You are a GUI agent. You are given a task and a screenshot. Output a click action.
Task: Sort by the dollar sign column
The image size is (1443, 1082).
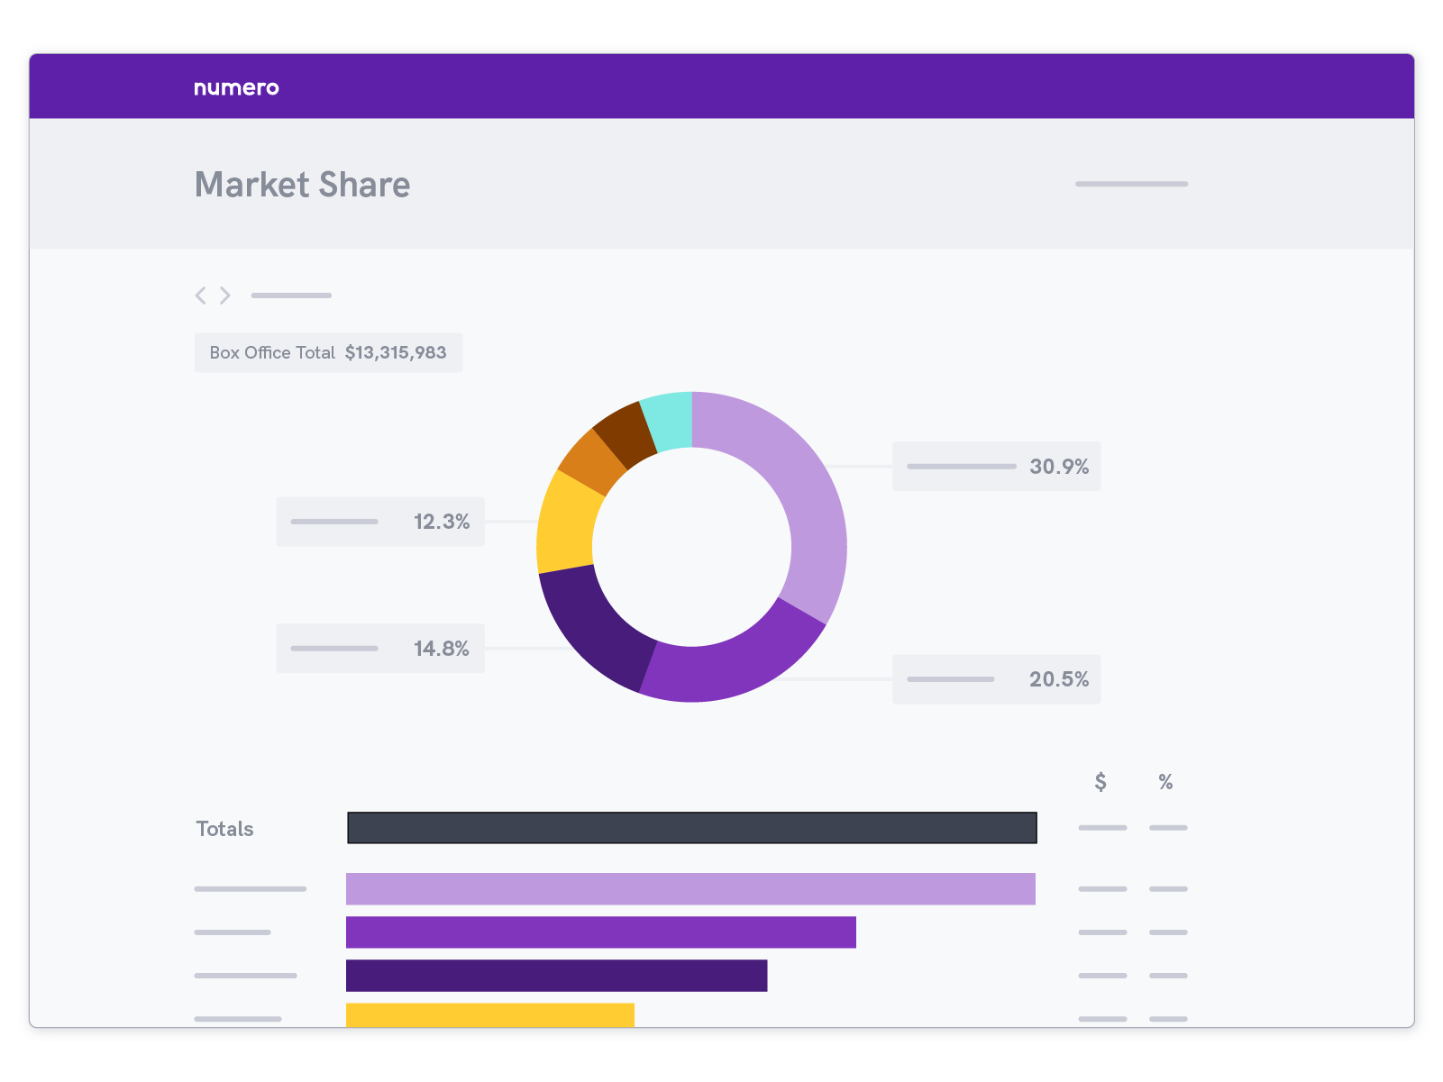click(1101, 782)
